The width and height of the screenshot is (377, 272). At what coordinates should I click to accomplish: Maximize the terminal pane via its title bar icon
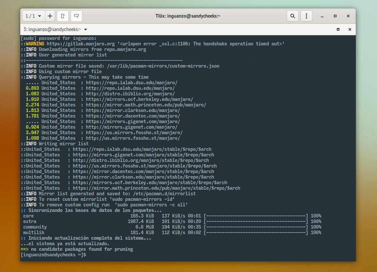point(338,29)
